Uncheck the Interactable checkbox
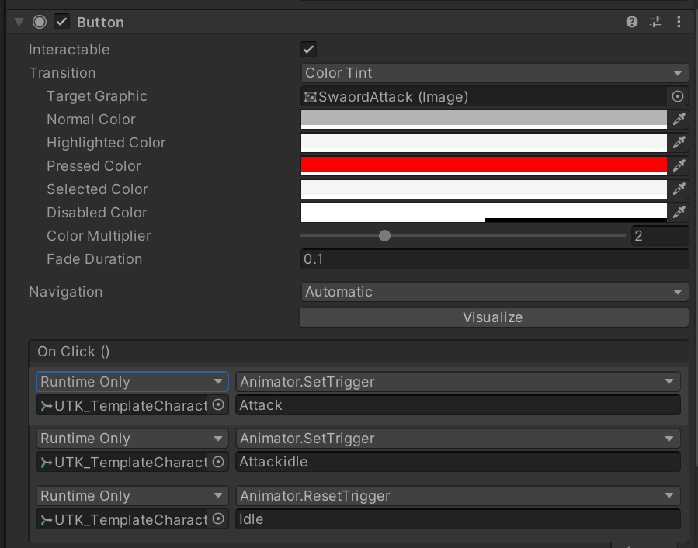The image size is (698, 548). [308, 50]
